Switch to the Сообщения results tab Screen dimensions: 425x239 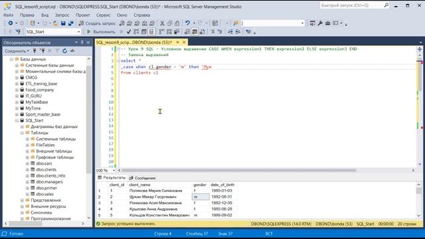coord(142,178)
